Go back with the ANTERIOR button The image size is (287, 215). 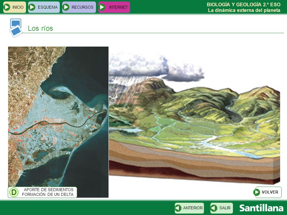click(189, 208)
